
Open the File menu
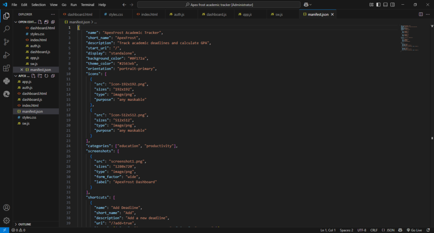point(14,5)
